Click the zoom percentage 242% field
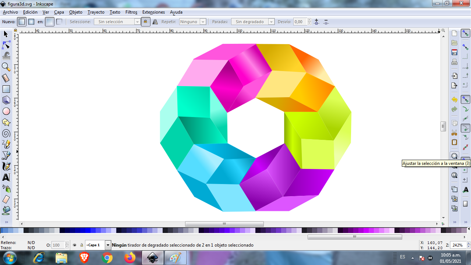 pos(458,245)
